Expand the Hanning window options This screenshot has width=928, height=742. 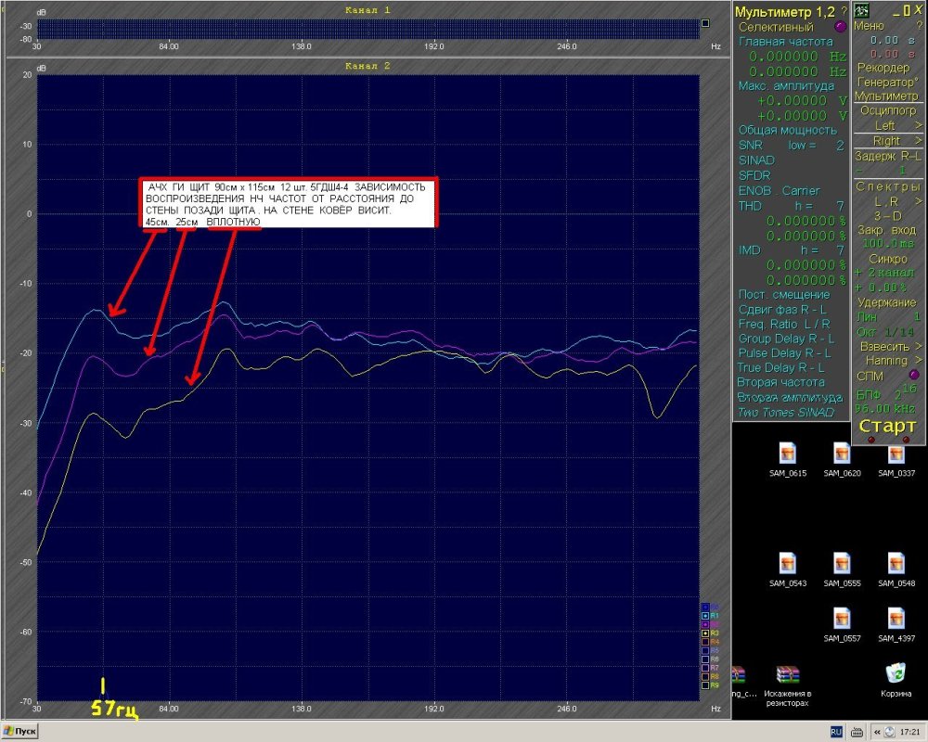pyautogui.click(x=886, y=360)
